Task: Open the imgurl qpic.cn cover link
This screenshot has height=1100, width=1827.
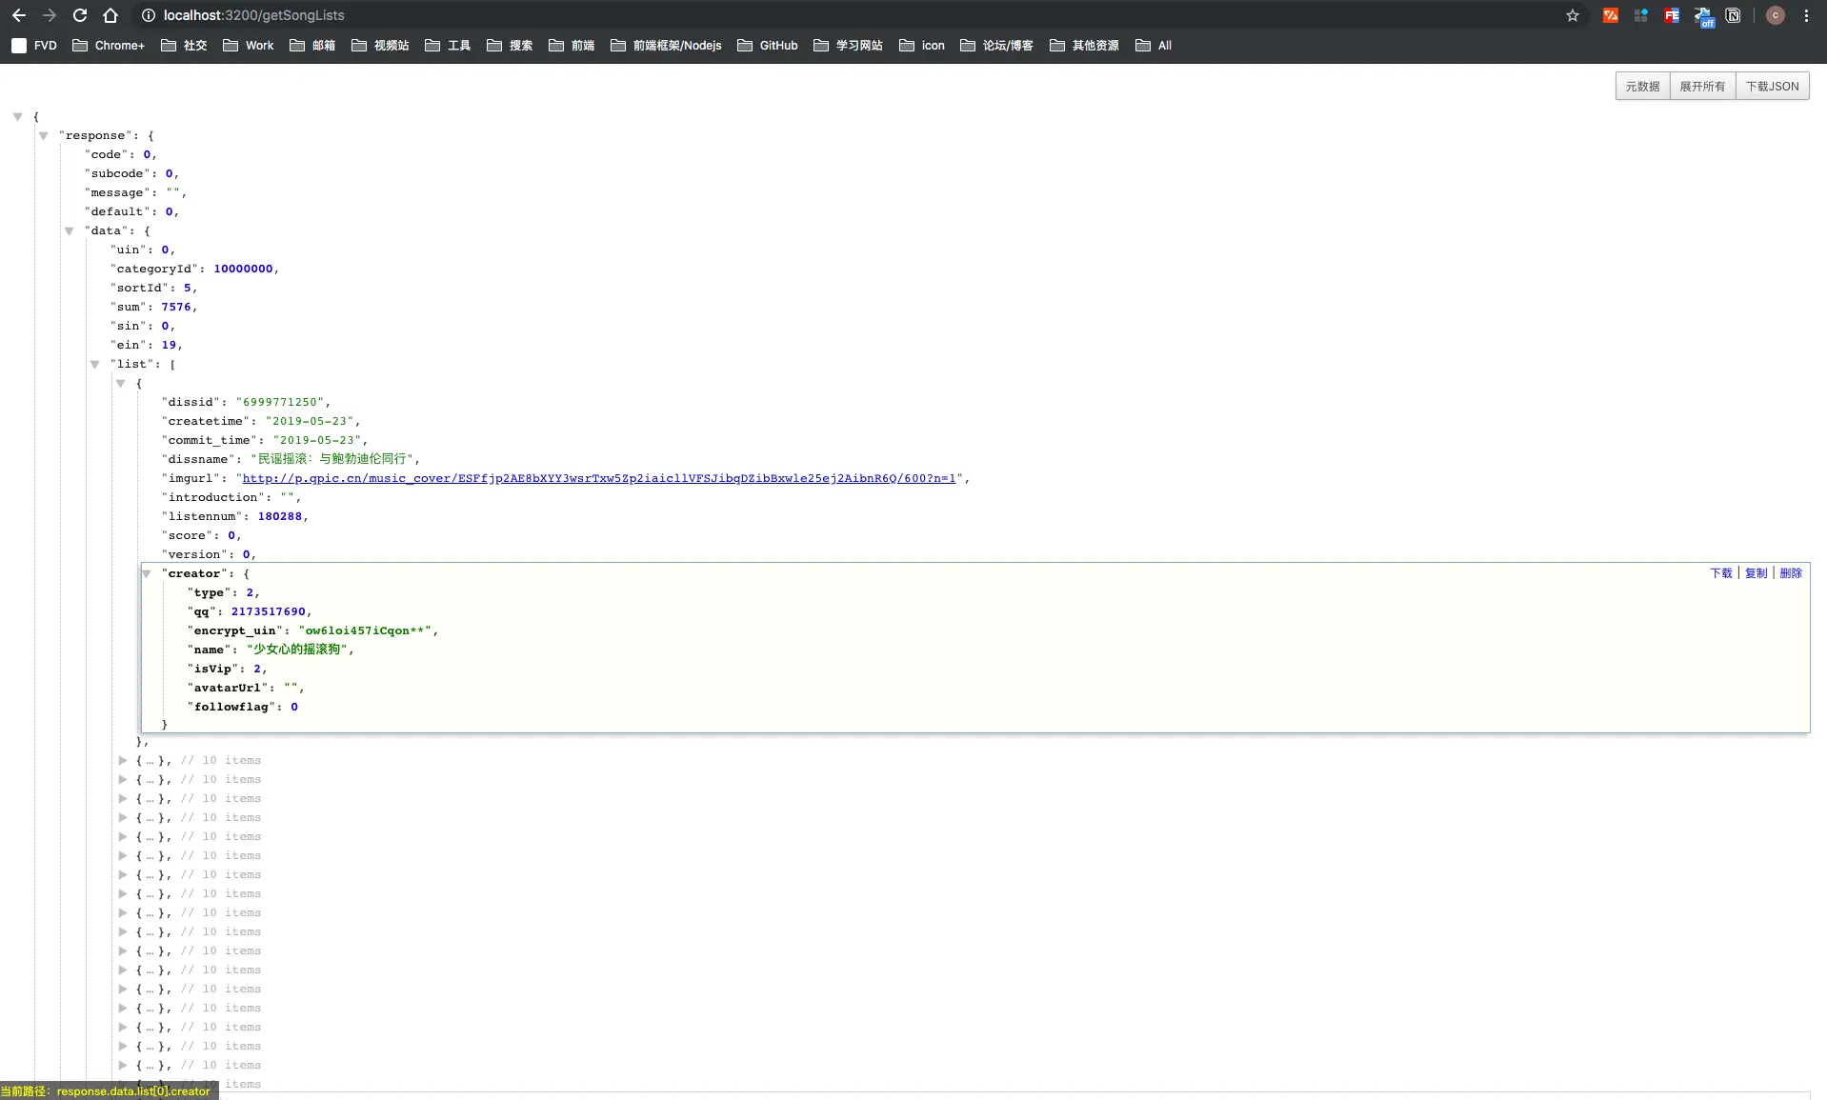Action: coord(599,478)
